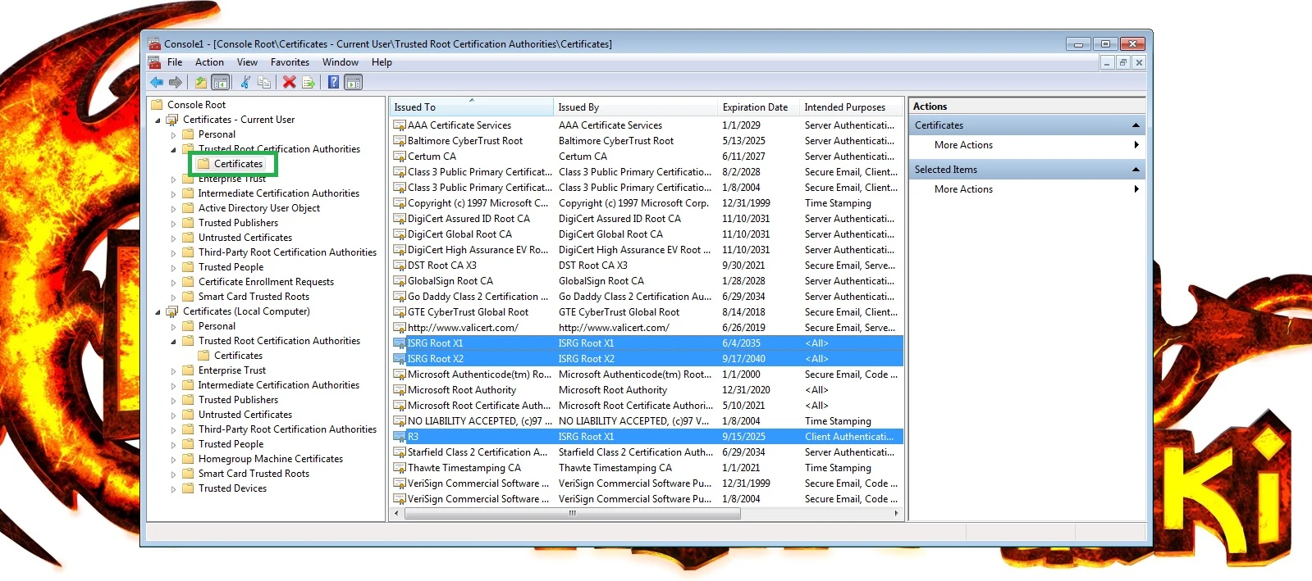Screen dimensions: 1312x581
Task: Sort by the Intended Purposes column header
Action: click(x=852, y=107)
